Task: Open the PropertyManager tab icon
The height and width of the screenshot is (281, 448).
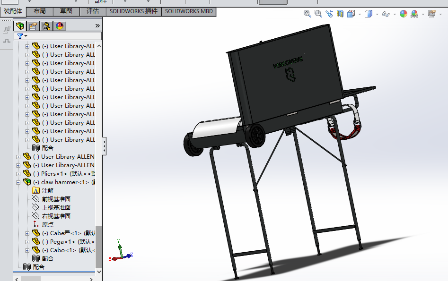Action: [33, 26]
